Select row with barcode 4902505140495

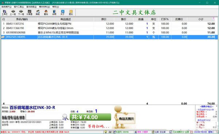coord(109,37)
